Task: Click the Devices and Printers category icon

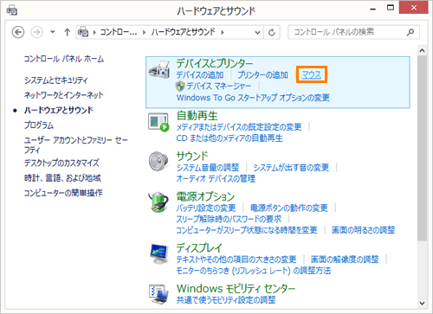Action: tap(159, 69)
